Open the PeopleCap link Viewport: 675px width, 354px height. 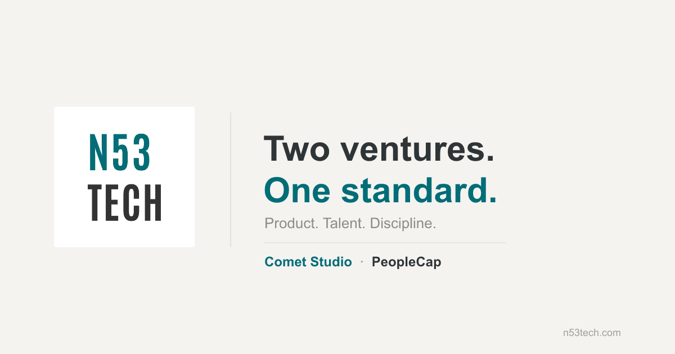pos(406,262)
